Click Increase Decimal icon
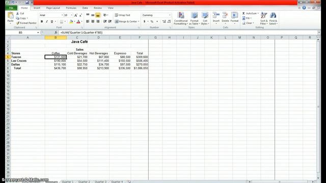Viewport: 326px width, 183px height. tap(164, 21)
